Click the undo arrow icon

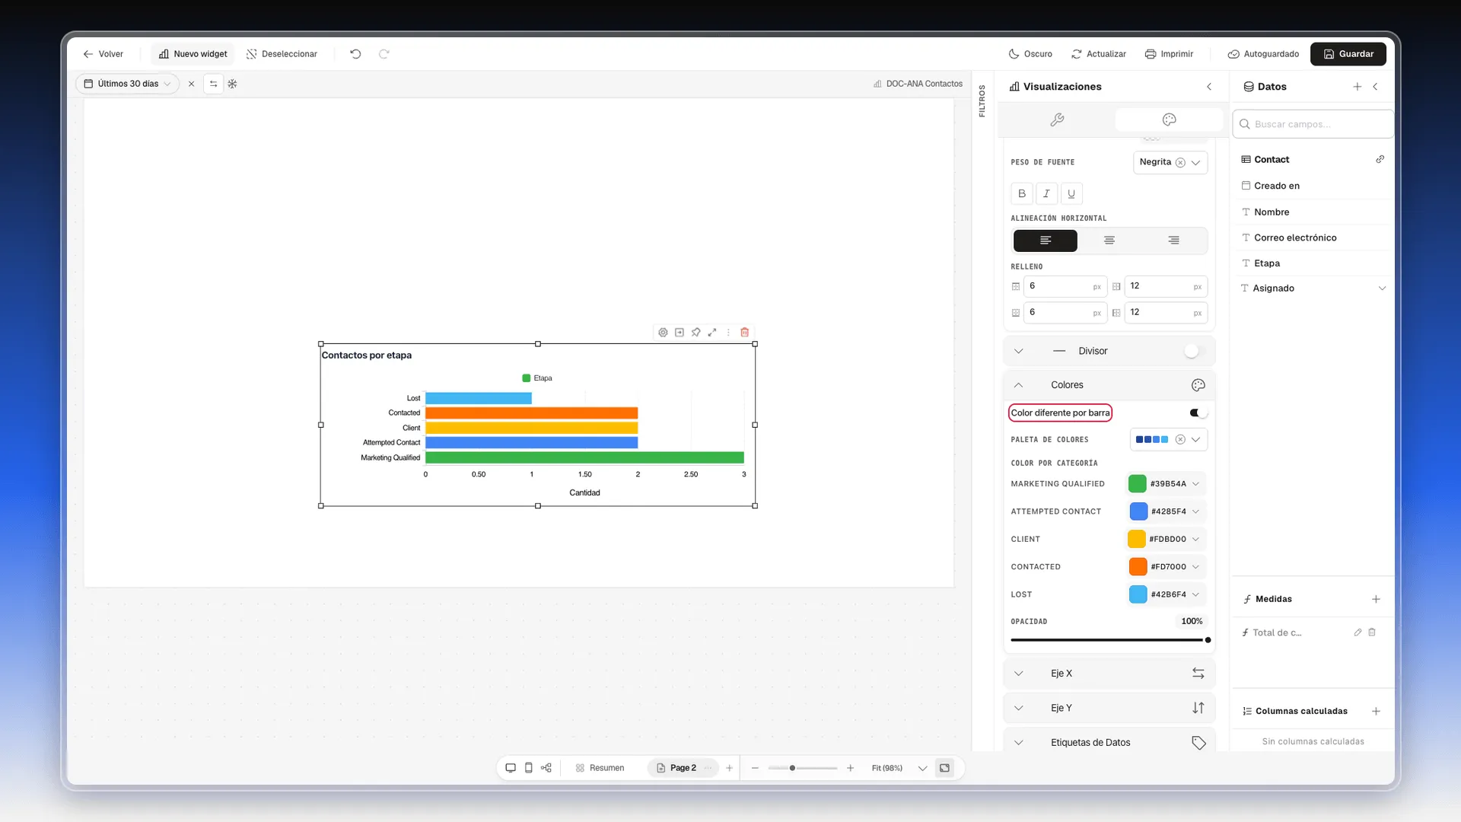tap(355, 54)
